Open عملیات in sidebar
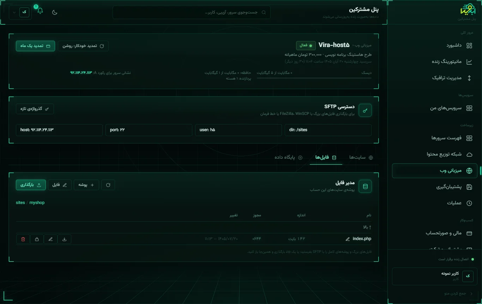This screenshot has width=482, height=304. [x=434, y=203]
